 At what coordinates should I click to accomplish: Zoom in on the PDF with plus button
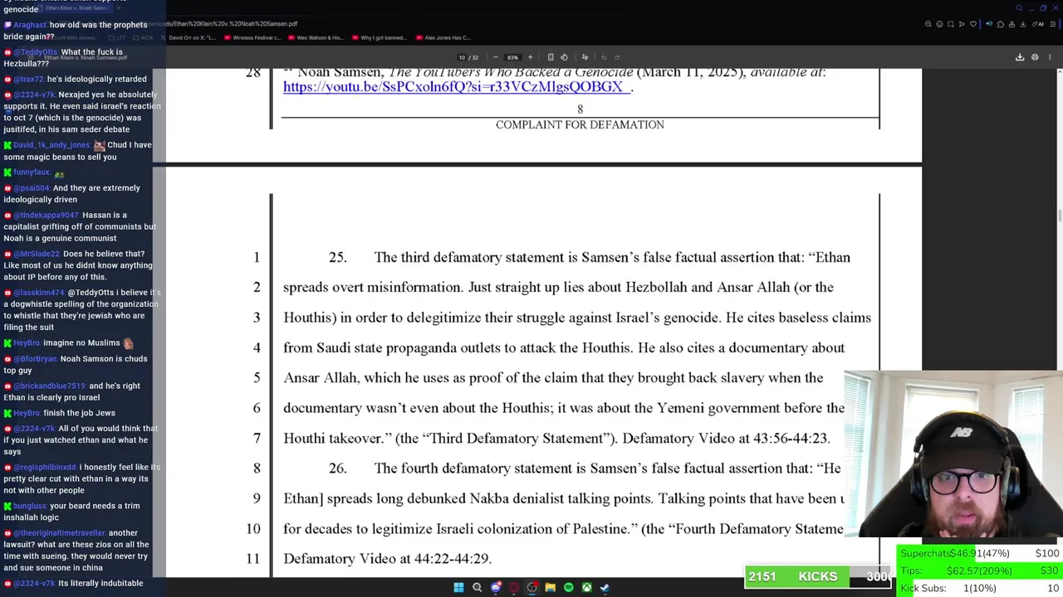click(x=530, y=57)
